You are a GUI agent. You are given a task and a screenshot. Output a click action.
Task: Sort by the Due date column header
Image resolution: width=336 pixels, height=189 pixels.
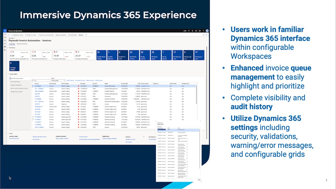(x=83, y=83)
